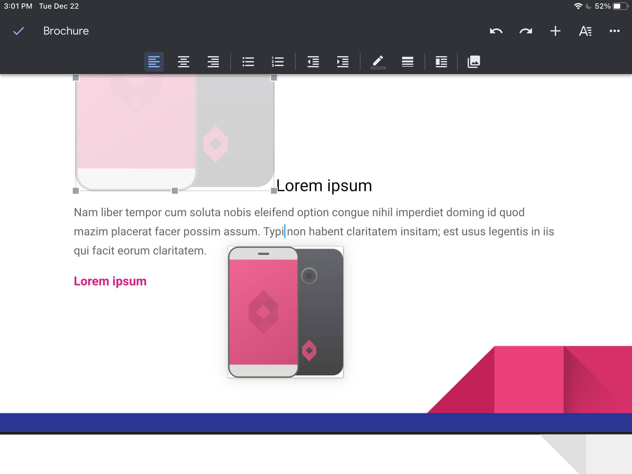
Task: Select the pink Lorem ipsum heading text
Action: [x=110, y=281]
